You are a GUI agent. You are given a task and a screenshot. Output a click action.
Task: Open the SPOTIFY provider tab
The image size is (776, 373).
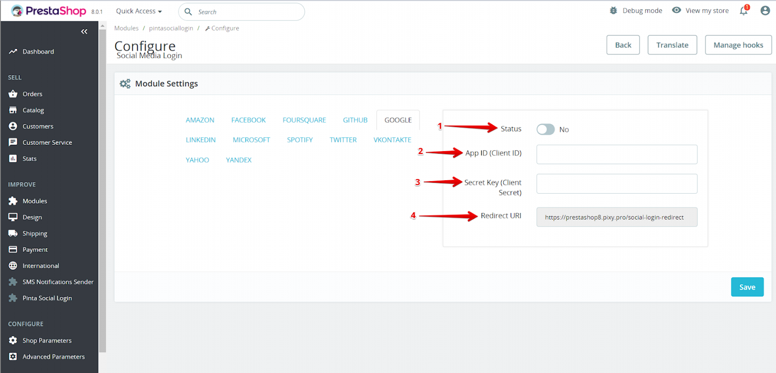click(300, 140)
